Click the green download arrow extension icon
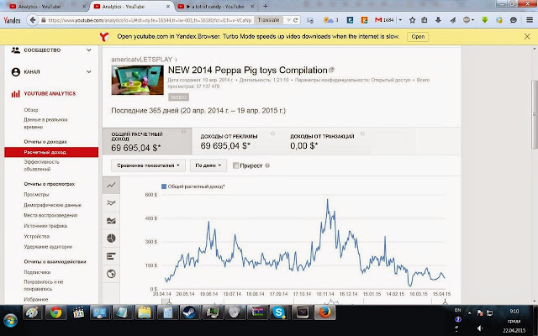 click(x=484, y=20)
